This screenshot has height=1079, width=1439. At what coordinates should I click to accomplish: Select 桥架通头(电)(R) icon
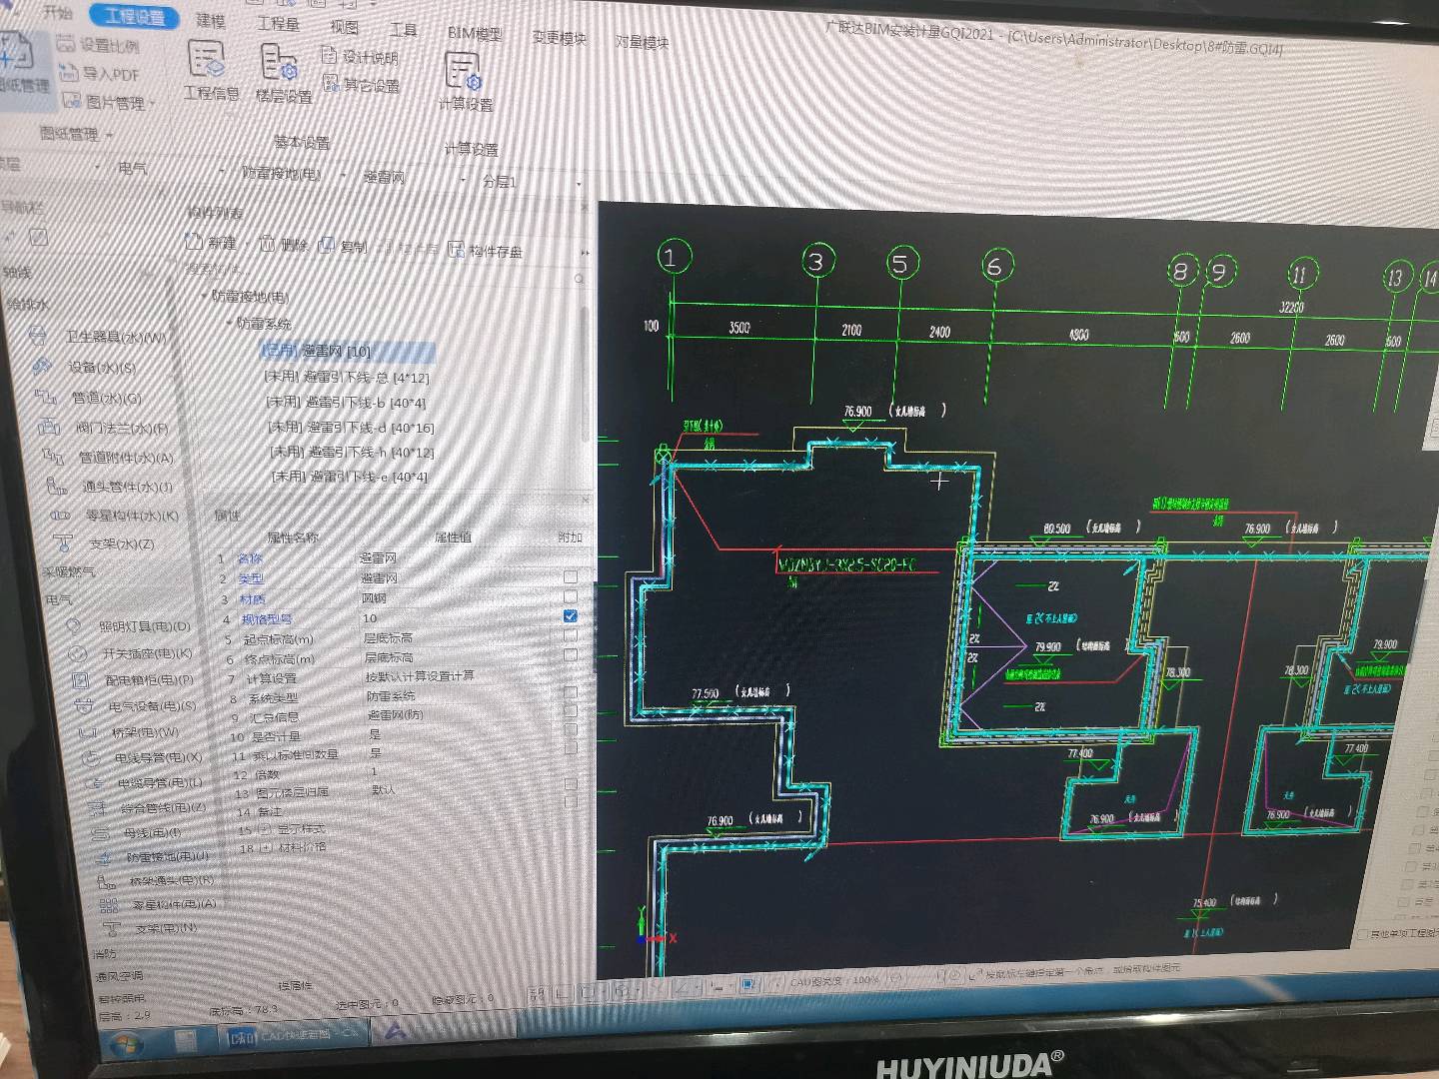[x=107, y=881]
